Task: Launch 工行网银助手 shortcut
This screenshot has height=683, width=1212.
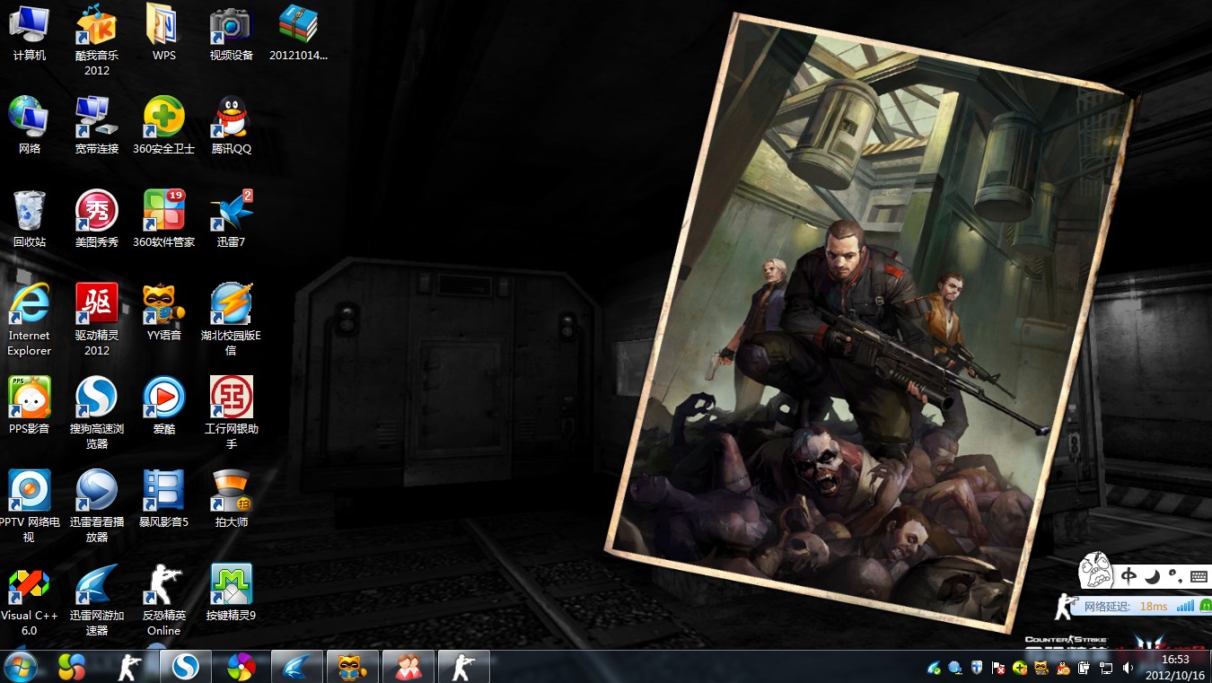Action: pyautogui.click(x=232, y=413)
